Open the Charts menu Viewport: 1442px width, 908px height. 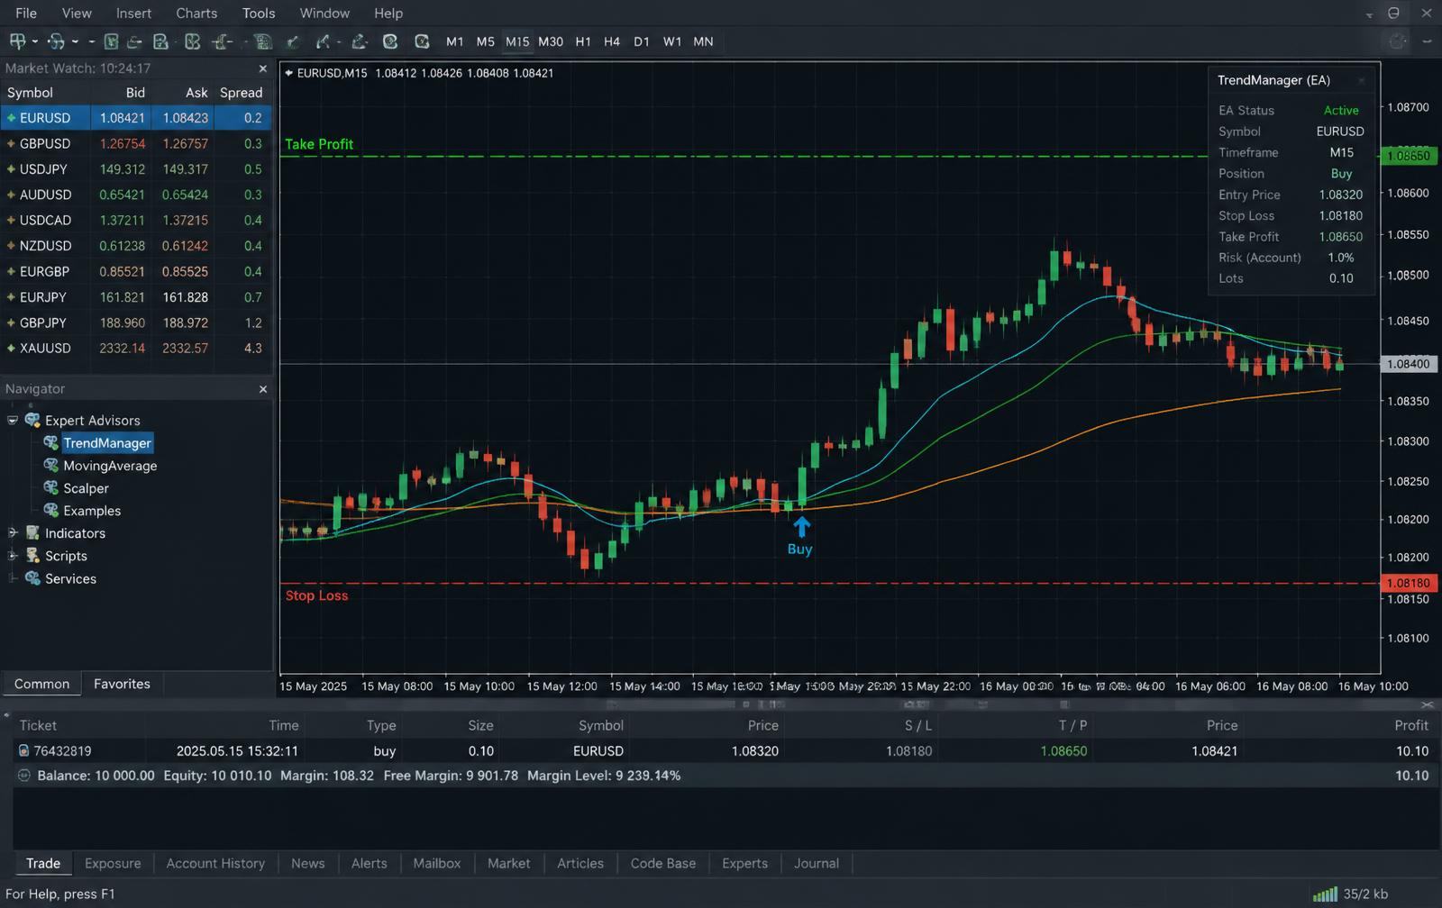(x=196, y=14)
